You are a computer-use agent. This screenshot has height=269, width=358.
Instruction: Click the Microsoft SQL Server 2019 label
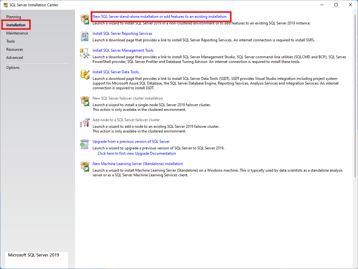pos(34,255)
